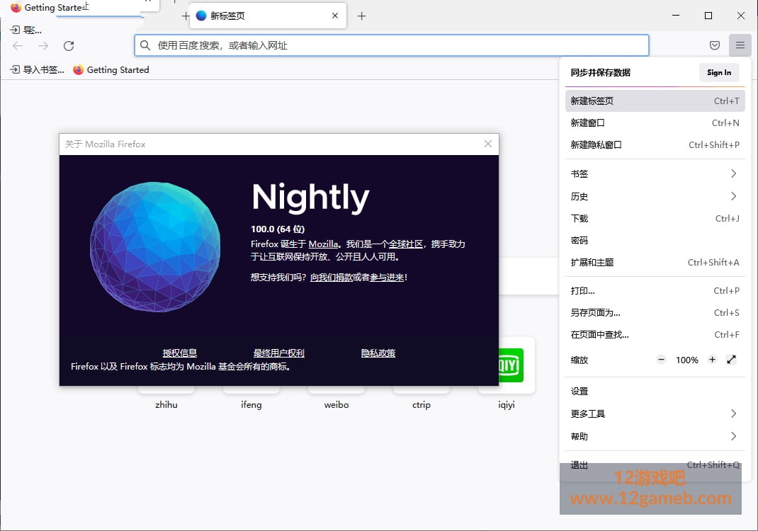Open the Getting Started bookmark
The height and width of the screenshot is (531, 758).
[x=111, y=70]
